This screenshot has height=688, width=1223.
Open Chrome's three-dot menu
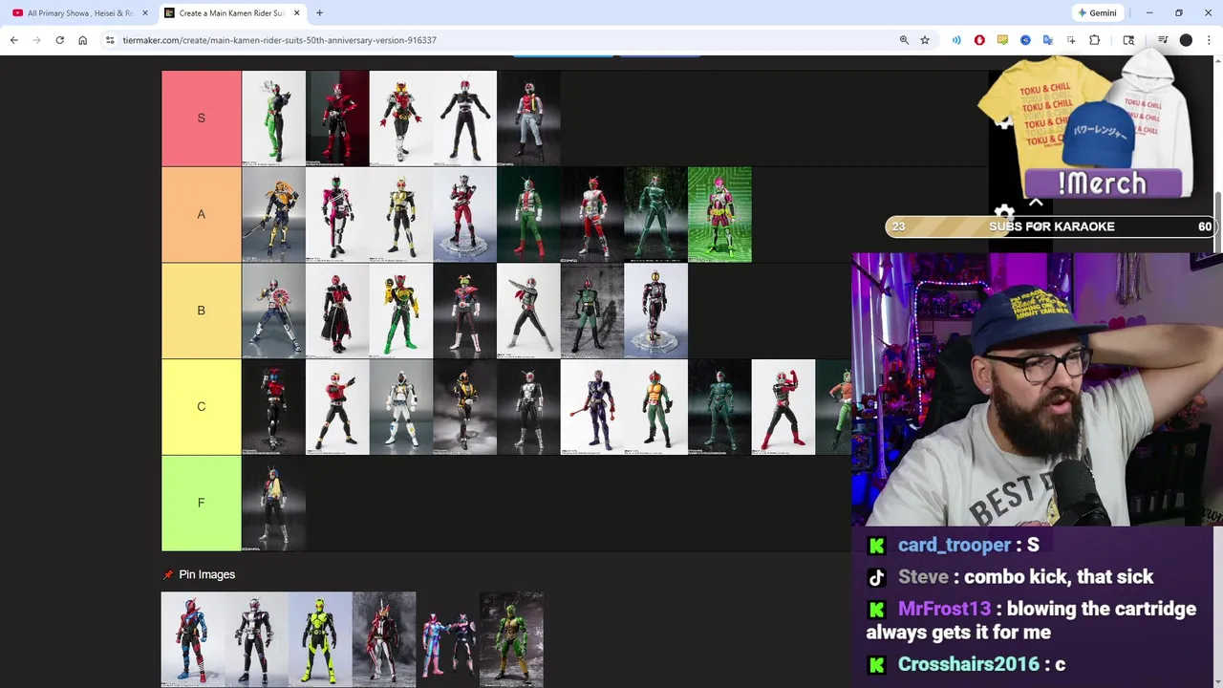[x=1209, y=40]
